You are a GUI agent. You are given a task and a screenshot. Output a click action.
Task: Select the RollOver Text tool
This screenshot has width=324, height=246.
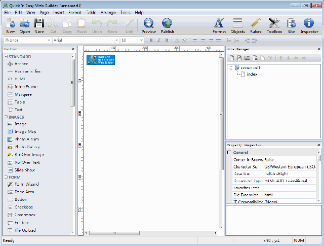[23, 162]
